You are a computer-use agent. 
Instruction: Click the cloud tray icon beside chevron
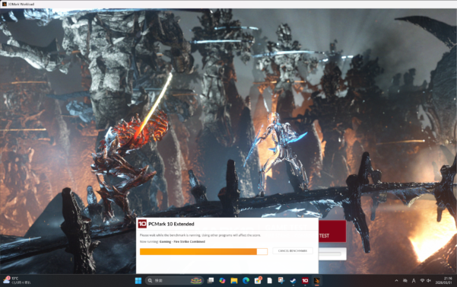[405, 281]
